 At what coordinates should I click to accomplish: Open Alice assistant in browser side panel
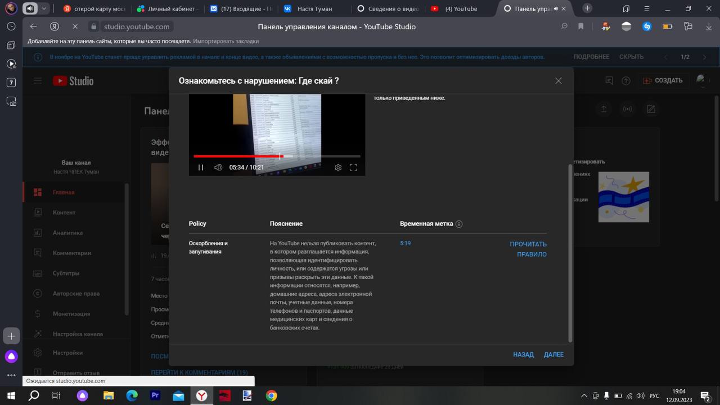point(11,357)
